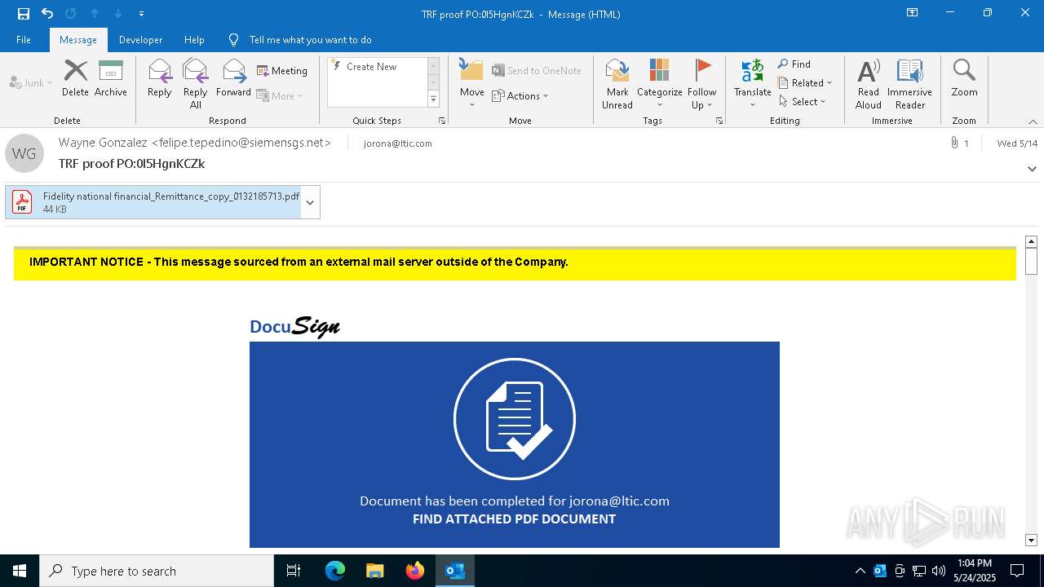This screenshot has height=587, width=1044.
Task: Open the More respond options dropdown
Action: 280,95
